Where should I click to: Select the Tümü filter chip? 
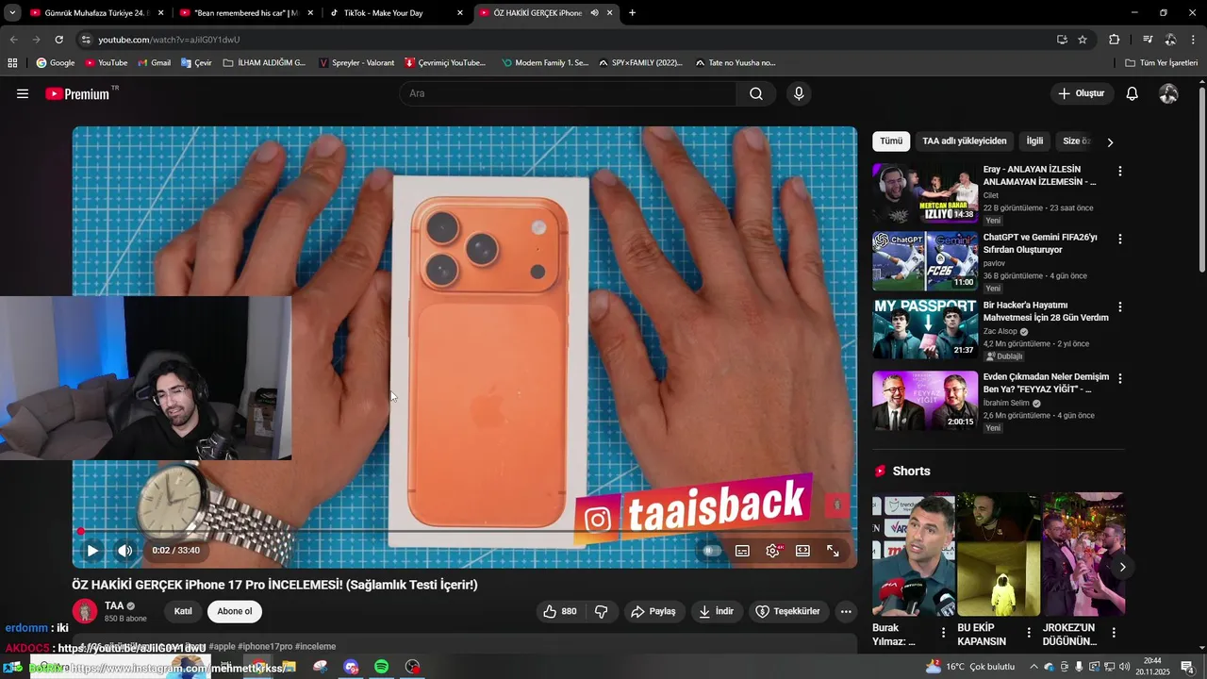[891, 141]
